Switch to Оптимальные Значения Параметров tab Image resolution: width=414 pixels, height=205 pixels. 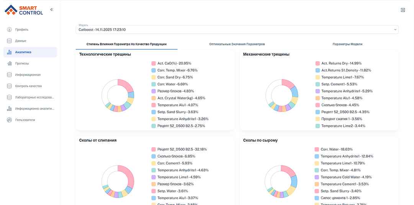tap(237, 44)
